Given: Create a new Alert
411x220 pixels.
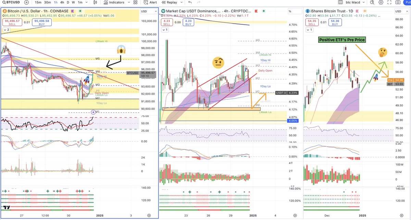Looking at the screenshot, I should click(x=150, y=2).
